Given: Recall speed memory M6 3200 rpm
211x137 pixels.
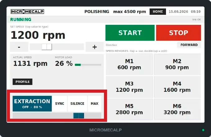Looking at the screenshot, I should click(x=177, y=109).
